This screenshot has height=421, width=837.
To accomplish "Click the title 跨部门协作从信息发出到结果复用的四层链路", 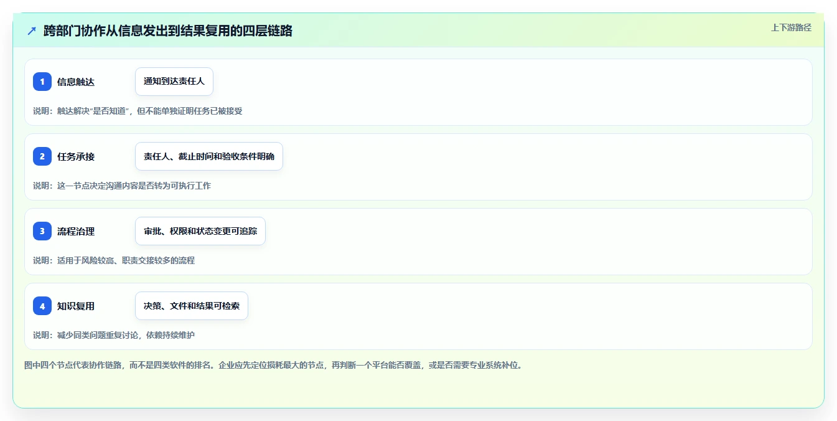I will click(168, 31).
